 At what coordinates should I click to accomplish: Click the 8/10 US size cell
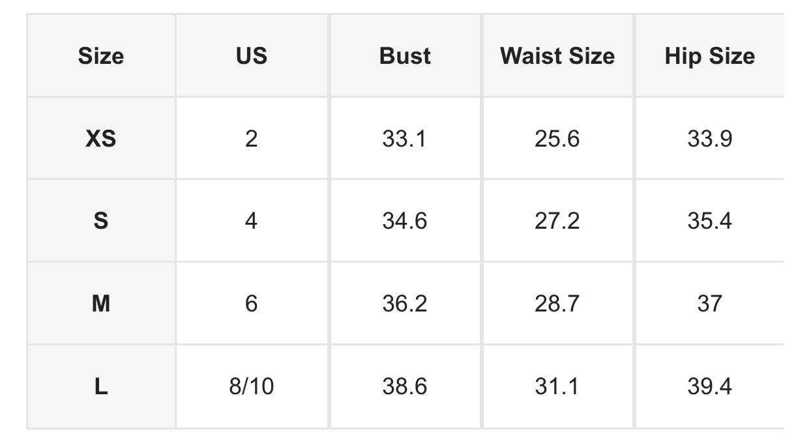(x=252, y=386)
